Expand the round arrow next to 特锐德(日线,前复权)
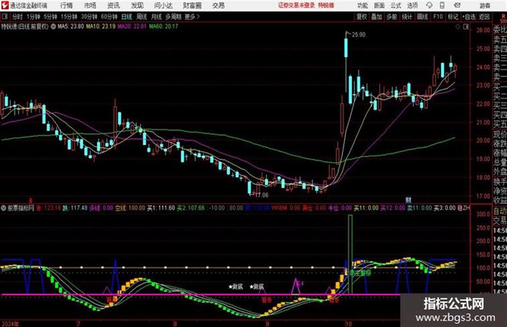507x327 pixels. tap(53, 26)
